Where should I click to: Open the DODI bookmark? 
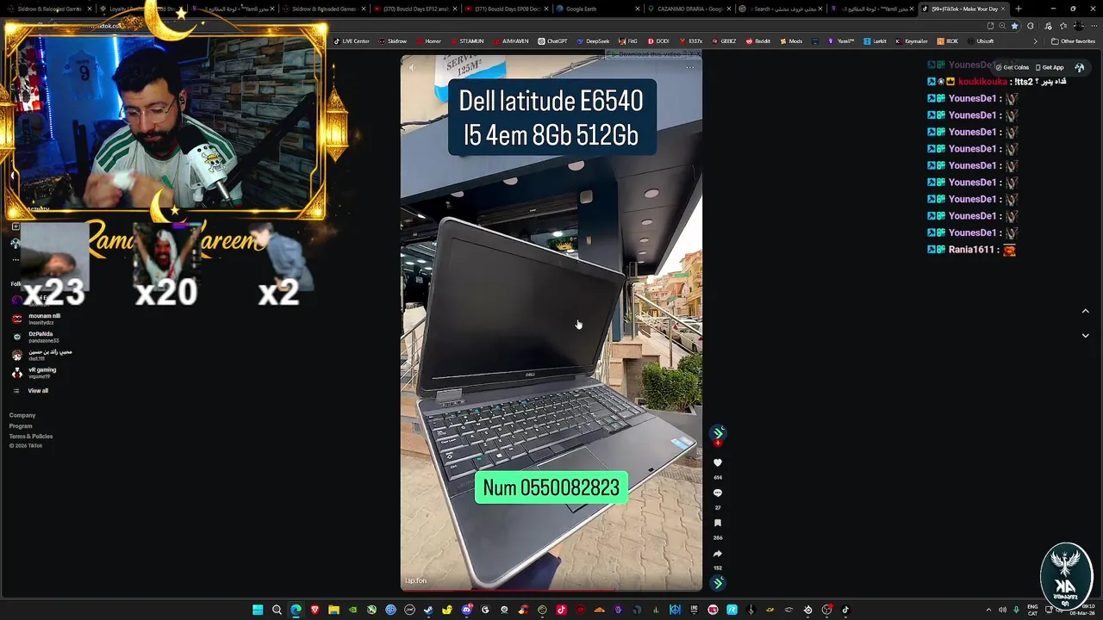(658, 41)
